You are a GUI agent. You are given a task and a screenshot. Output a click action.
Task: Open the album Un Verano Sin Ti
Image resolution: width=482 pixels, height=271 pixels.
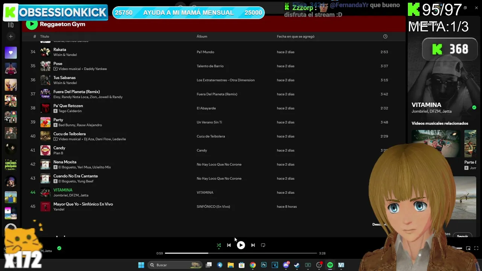[x=209, y=122]
